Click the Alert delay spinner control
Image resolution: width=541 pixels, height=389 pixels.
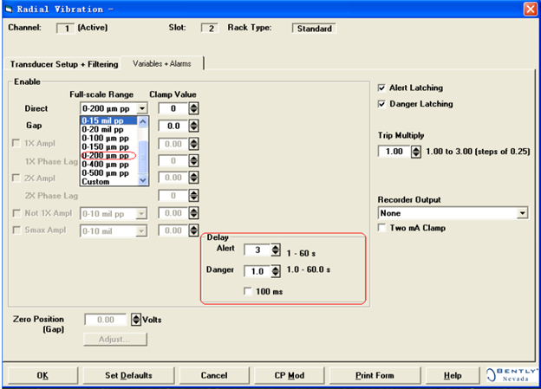pyautogui.click(x=276, y=250)
